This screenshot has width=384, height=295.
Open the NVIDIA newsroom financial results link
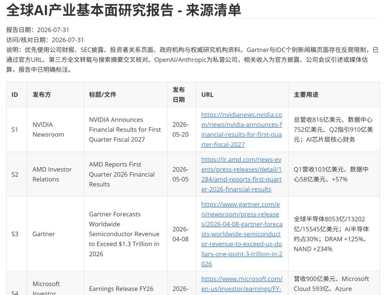click(242, 130)
